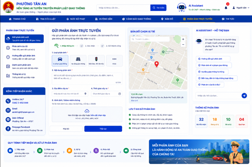Click the Fanpage Facebook icon

click(x=8, y=129)
